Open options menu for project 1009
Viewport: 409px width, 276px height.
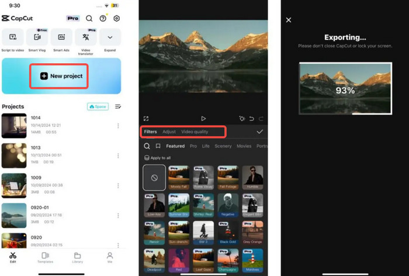click(x=118, y=187)
